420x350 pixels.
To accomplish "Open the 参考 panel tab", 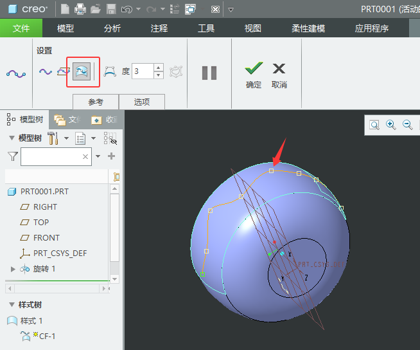I will 96,102.
